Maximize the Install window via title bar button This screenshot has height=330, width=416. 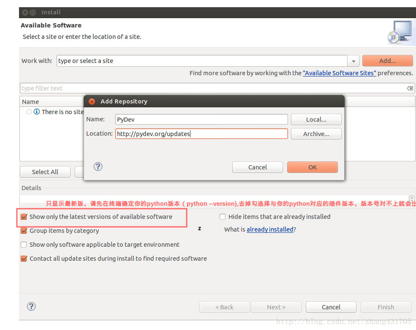(33, 12)
